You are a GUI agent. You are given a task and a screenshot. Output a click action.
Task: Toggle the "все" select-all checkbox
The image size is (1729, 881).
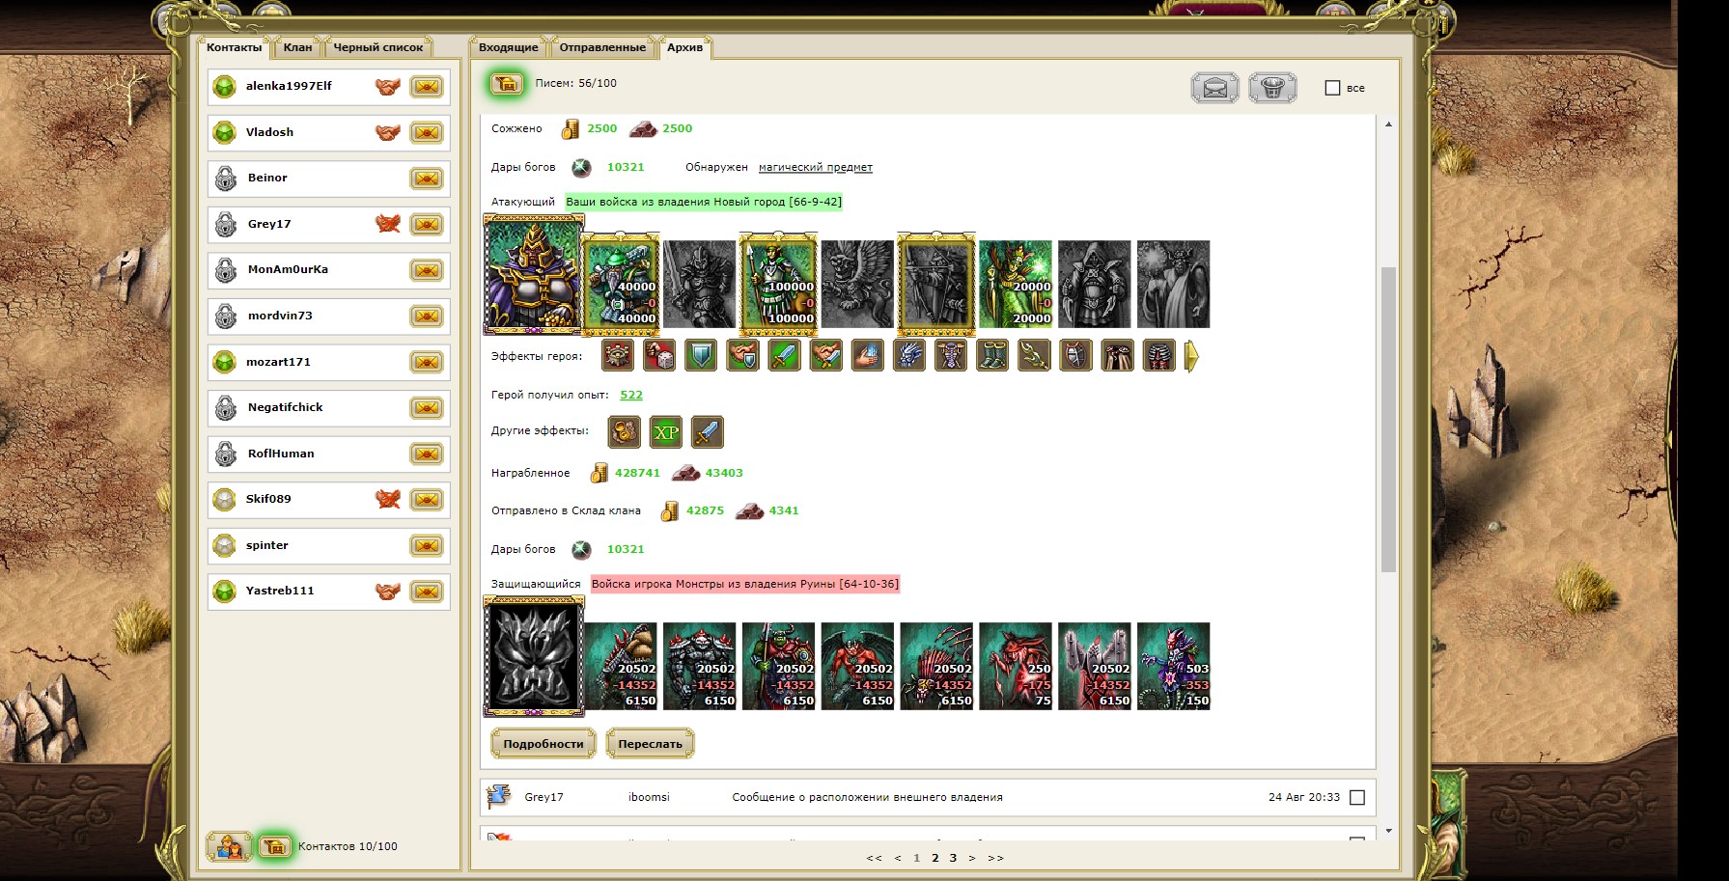(1333, 88)
